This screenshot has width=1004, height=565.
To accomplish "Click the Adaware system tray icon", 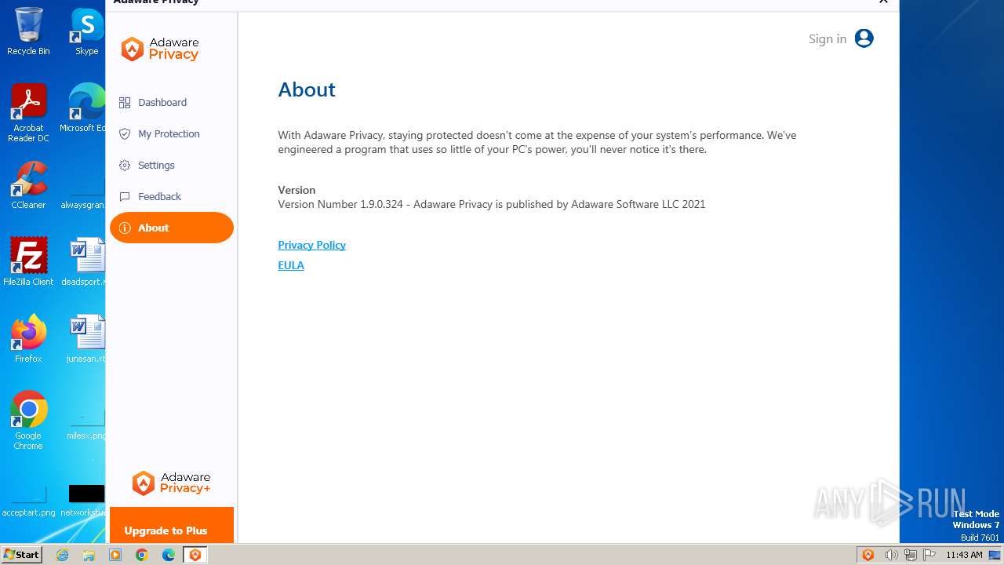I will [868, 555].
